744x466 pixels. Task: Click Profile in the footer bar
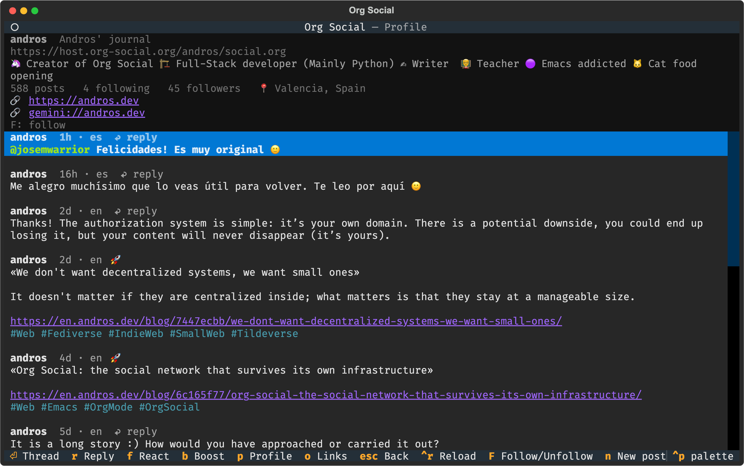[265, 456]
